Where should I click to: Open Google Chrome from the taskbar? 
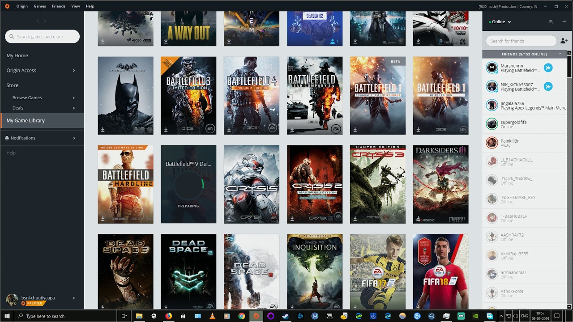coord(241,316)
